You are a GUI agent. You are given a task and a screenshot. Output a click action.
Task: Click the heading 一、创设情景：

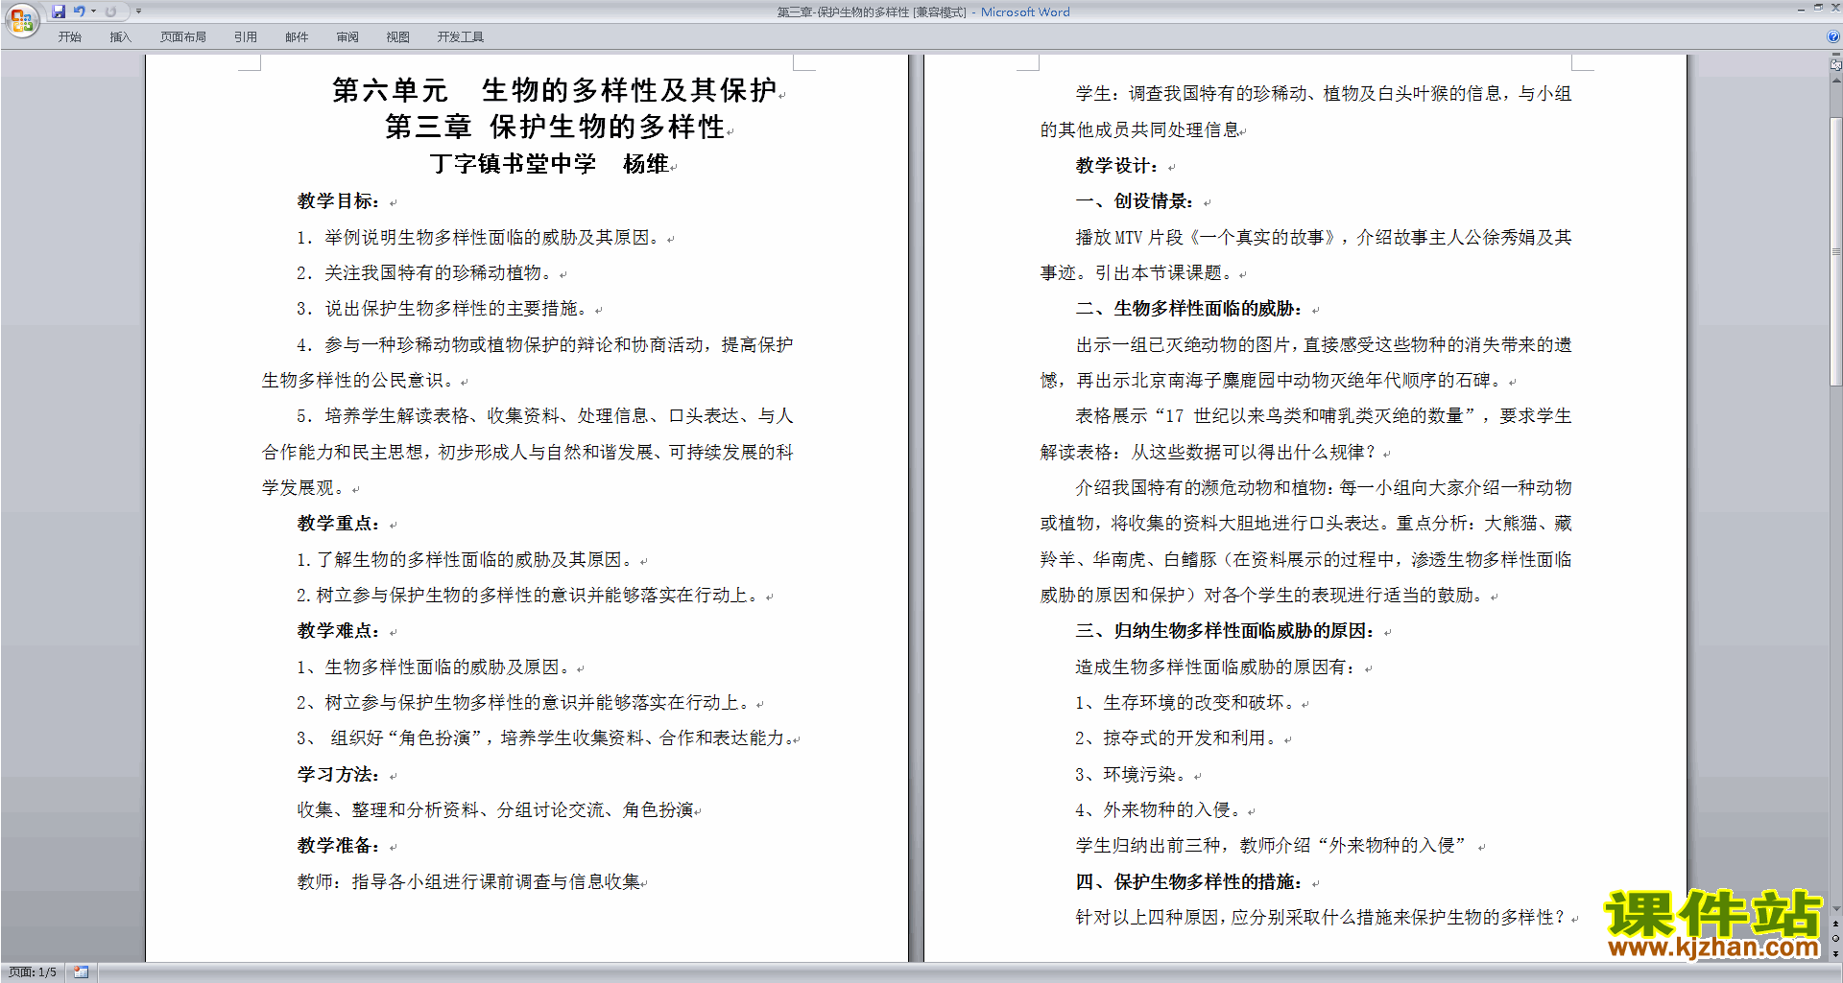pos(1135,201)
